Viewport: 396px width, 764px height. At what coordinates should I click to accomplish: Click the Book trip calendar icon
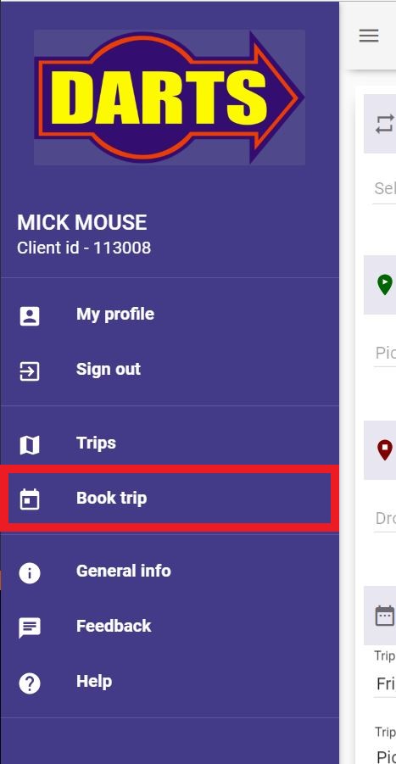pyautogui.click(x=30, y=499)
